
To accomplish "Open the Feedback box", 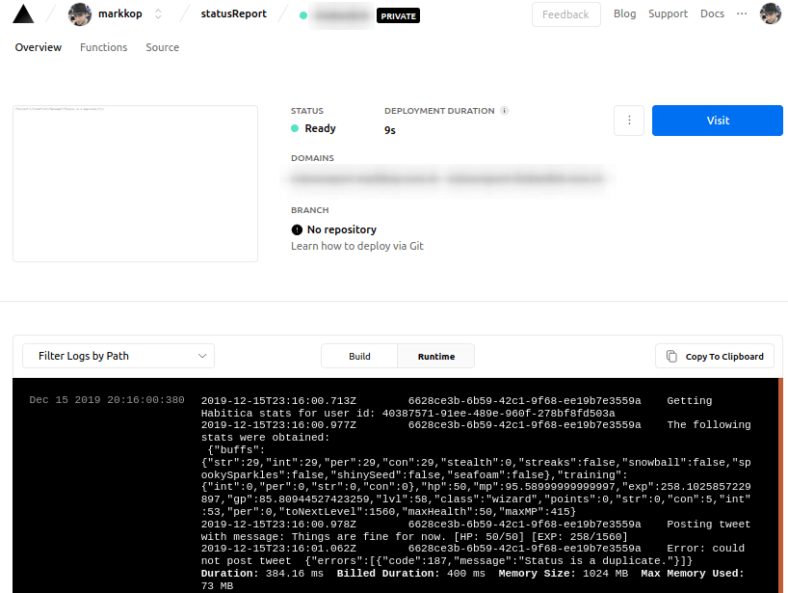I will coord(565,14).
